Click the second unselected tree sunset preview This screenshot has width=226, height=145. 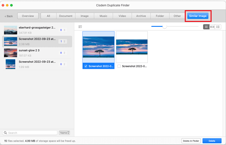(132, 47)
